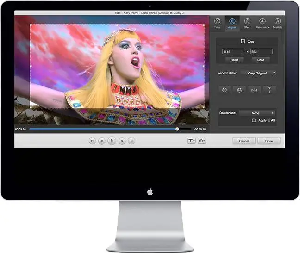Click the Reset crop button
This screenshot has width=300, height=253.
coord(234,60)
